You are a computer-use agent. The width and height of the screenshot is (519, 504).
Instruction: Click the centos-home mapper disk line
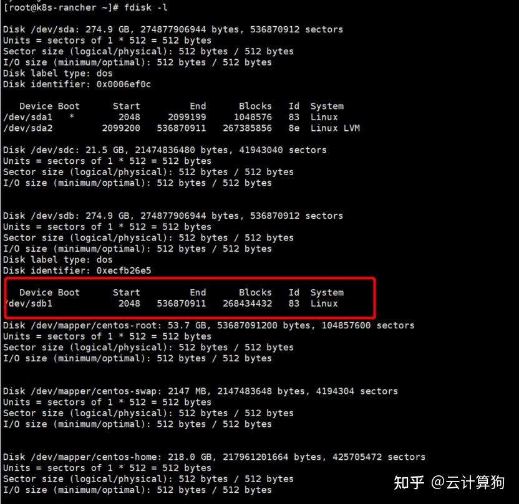214,457
